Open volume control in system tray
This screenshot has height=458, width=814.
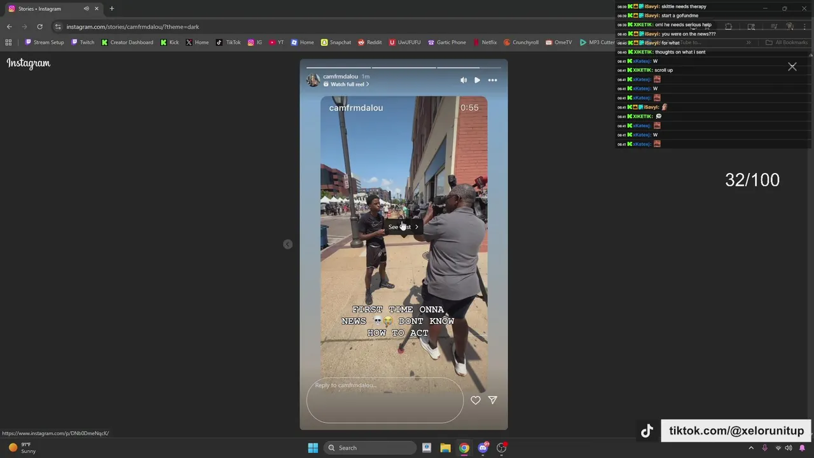coord(789,448)
